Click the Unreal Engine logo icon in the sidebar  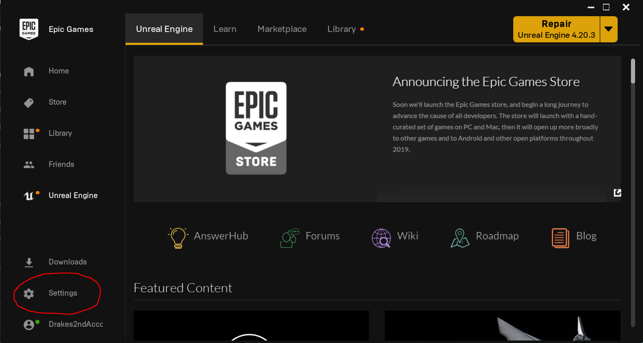(29, 196)
